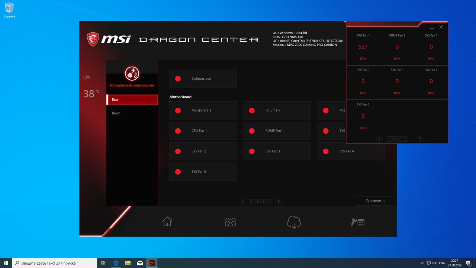Open the volume tray icon
476x268 pixels.
click(434, 263)
